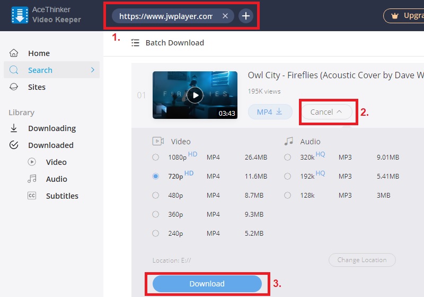Click the blue Download button
Image resolution: width=424 pixels, height=297 pixels.
207,284
